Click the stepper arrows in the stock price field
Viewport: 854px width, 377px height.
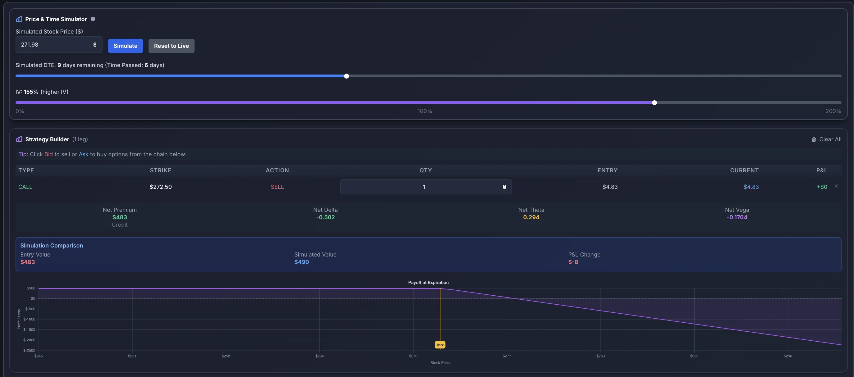pyautogui.click(x=95, y=45)
